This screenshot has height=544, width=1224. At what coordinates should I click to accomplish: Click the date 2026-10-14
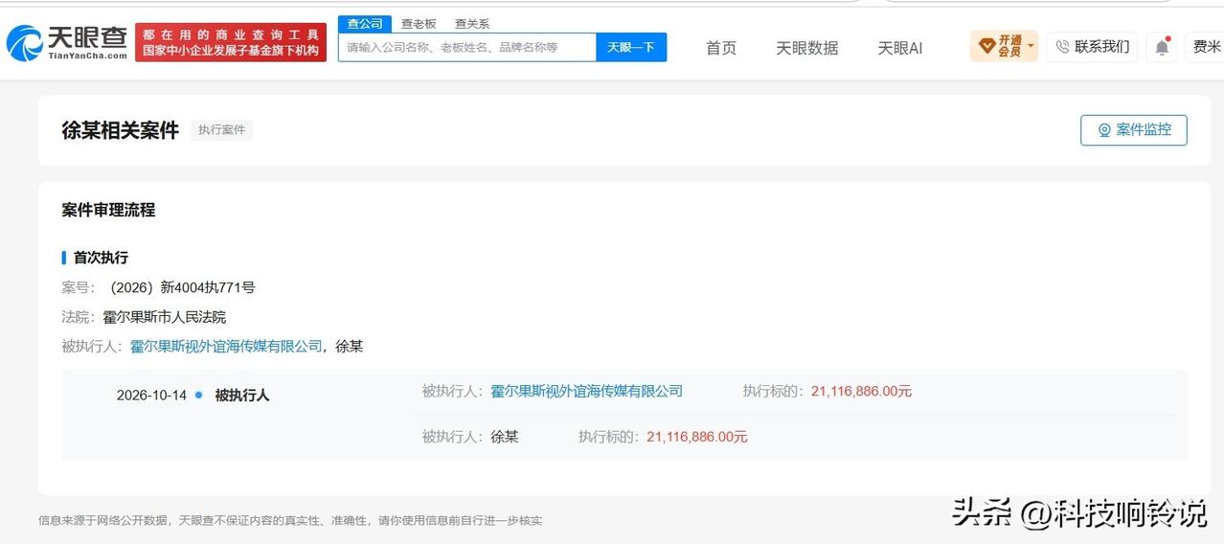pos(151,396)
